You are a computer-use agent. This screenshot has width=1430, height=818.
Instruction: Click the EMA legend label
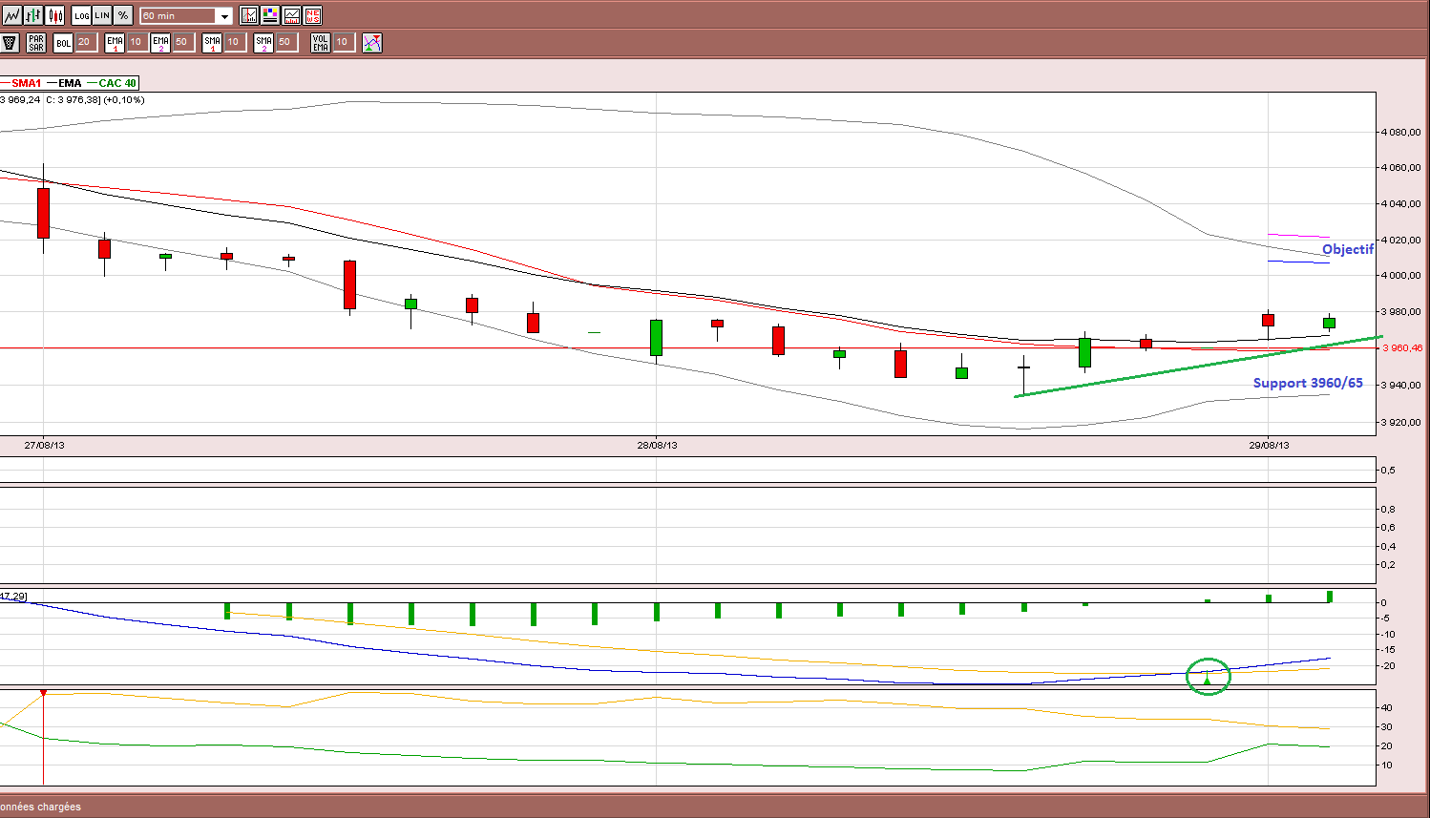tap(70, 83)
